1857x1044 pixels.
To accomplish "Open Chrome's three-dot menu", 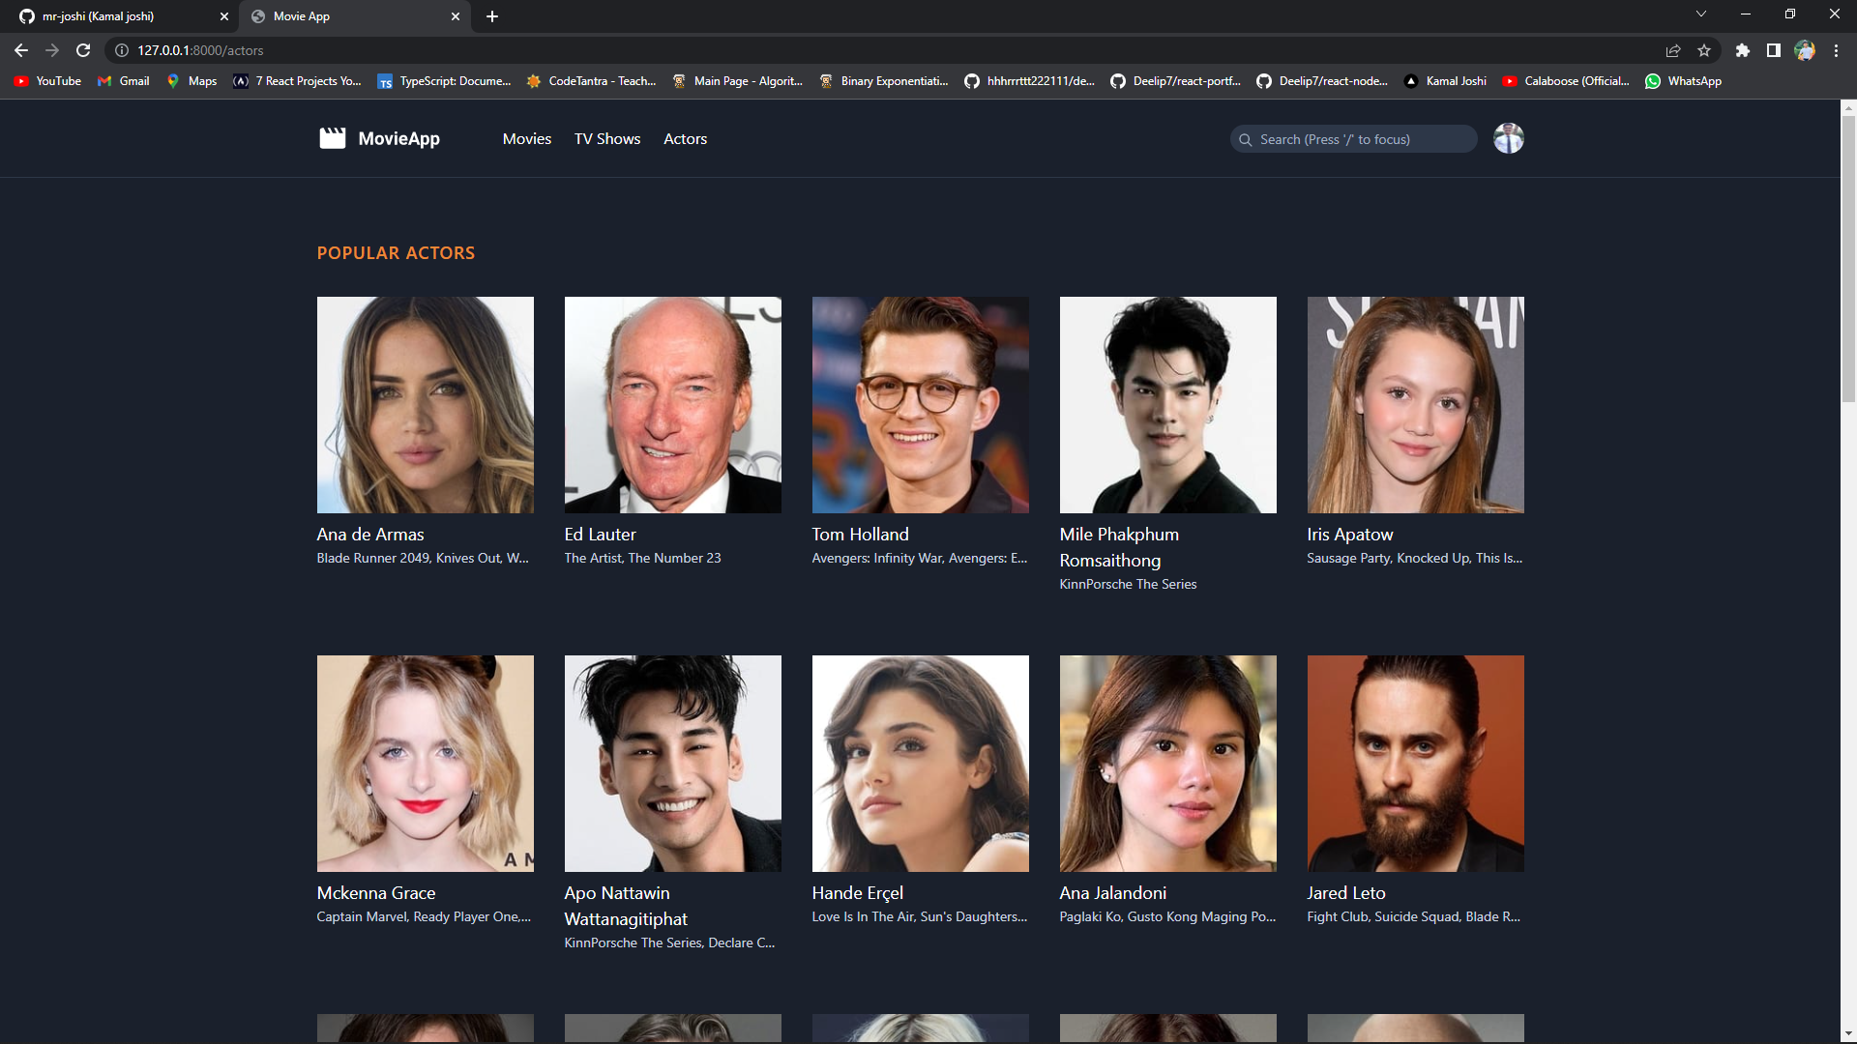I will (x=1836, y=50).
